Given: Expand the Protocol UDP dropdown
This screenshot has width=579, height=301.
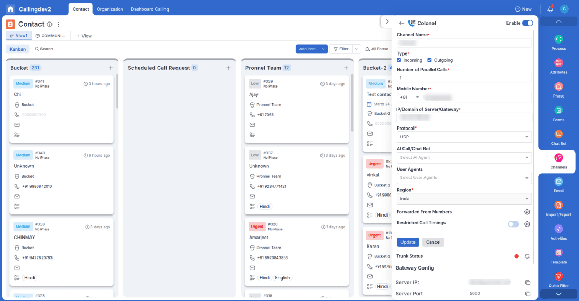Looking at the screenshot, I should [464, 137].
